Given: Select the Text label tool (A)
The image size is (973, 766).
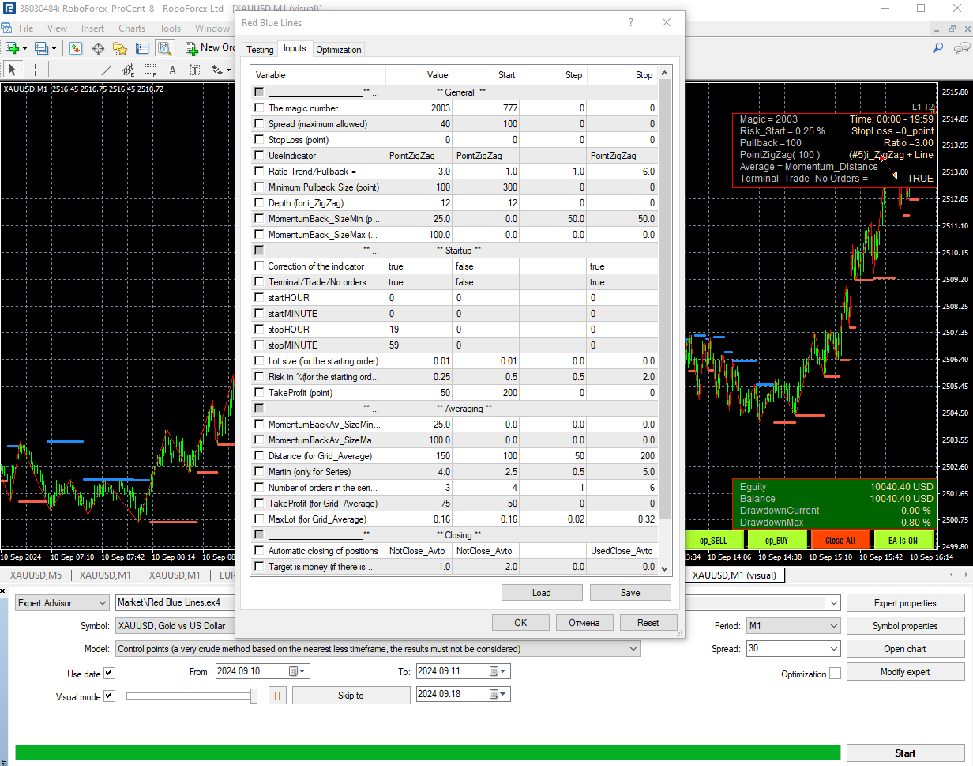Looking at the screenshot, I should pyautogui.click(x=172, y=70).
